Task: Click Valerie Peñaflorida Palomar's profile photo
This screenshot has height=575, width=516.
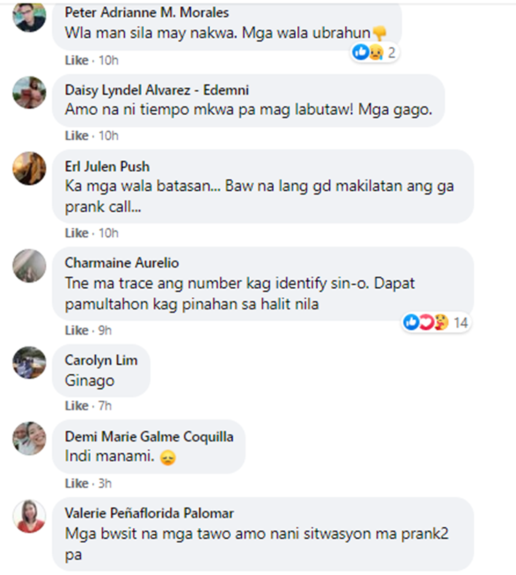Action: [30, 516]
